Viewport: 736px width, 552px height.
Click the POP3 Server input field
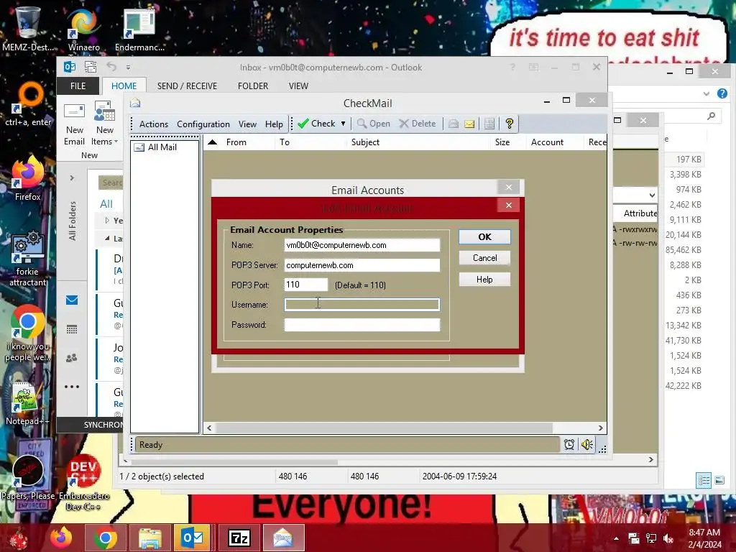coord(362,265)
